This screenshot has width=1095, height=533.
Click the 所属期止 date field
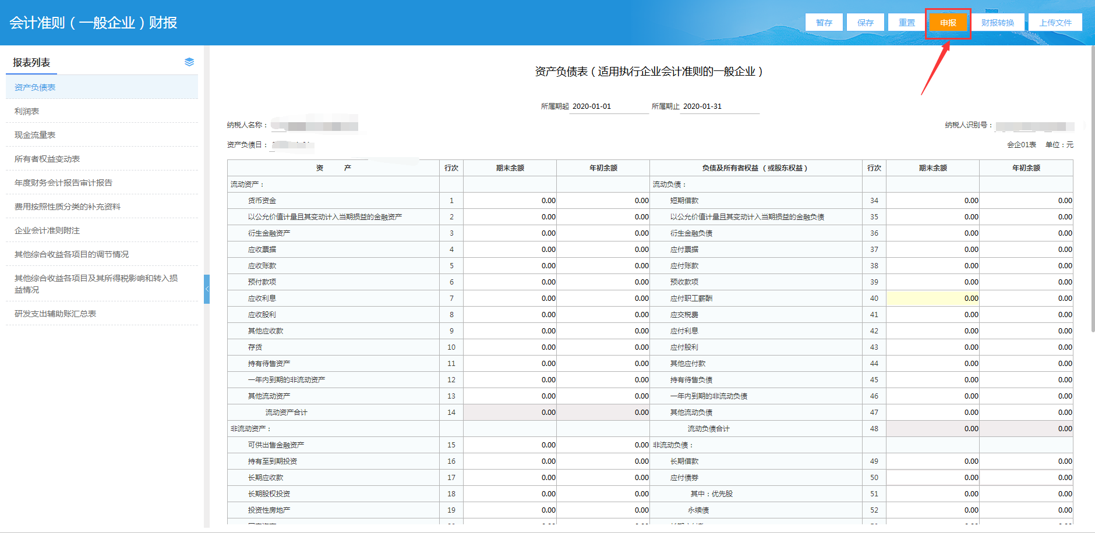click(719, 106)
